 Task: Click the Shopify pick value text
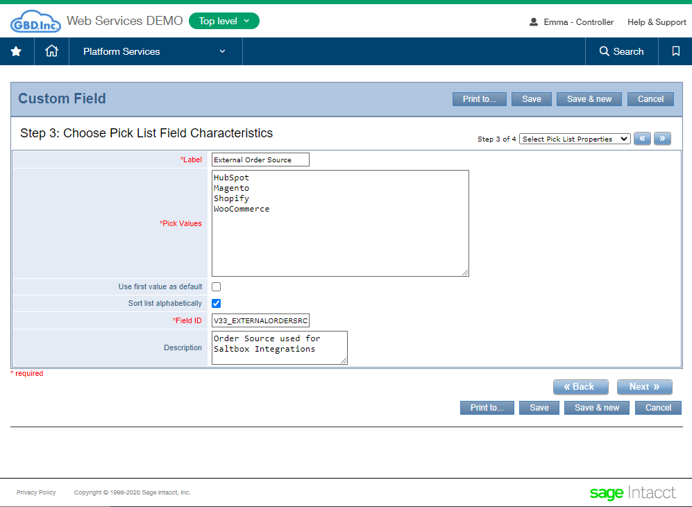click(231, 198)
